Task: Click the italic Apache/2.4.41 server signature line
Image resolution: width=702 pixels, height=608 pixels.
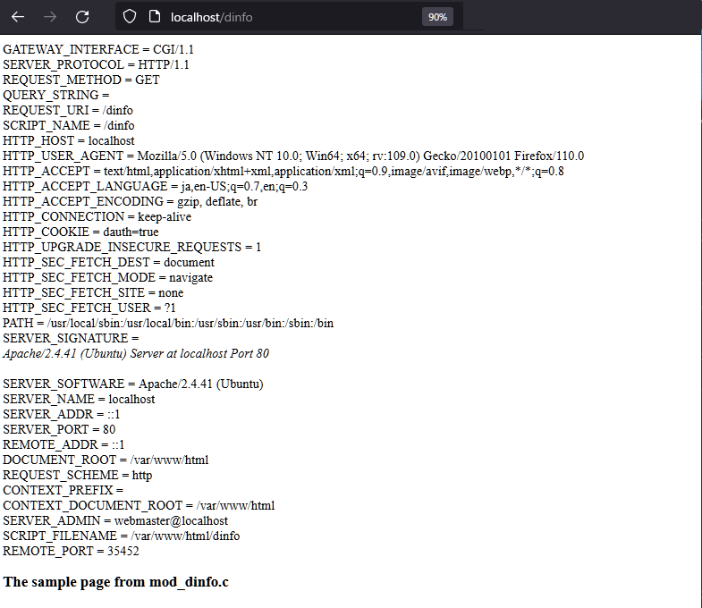Action: click(x=136, y=353)
